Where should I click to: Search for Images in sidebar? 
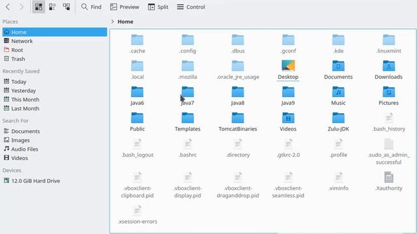coord(55,140)
